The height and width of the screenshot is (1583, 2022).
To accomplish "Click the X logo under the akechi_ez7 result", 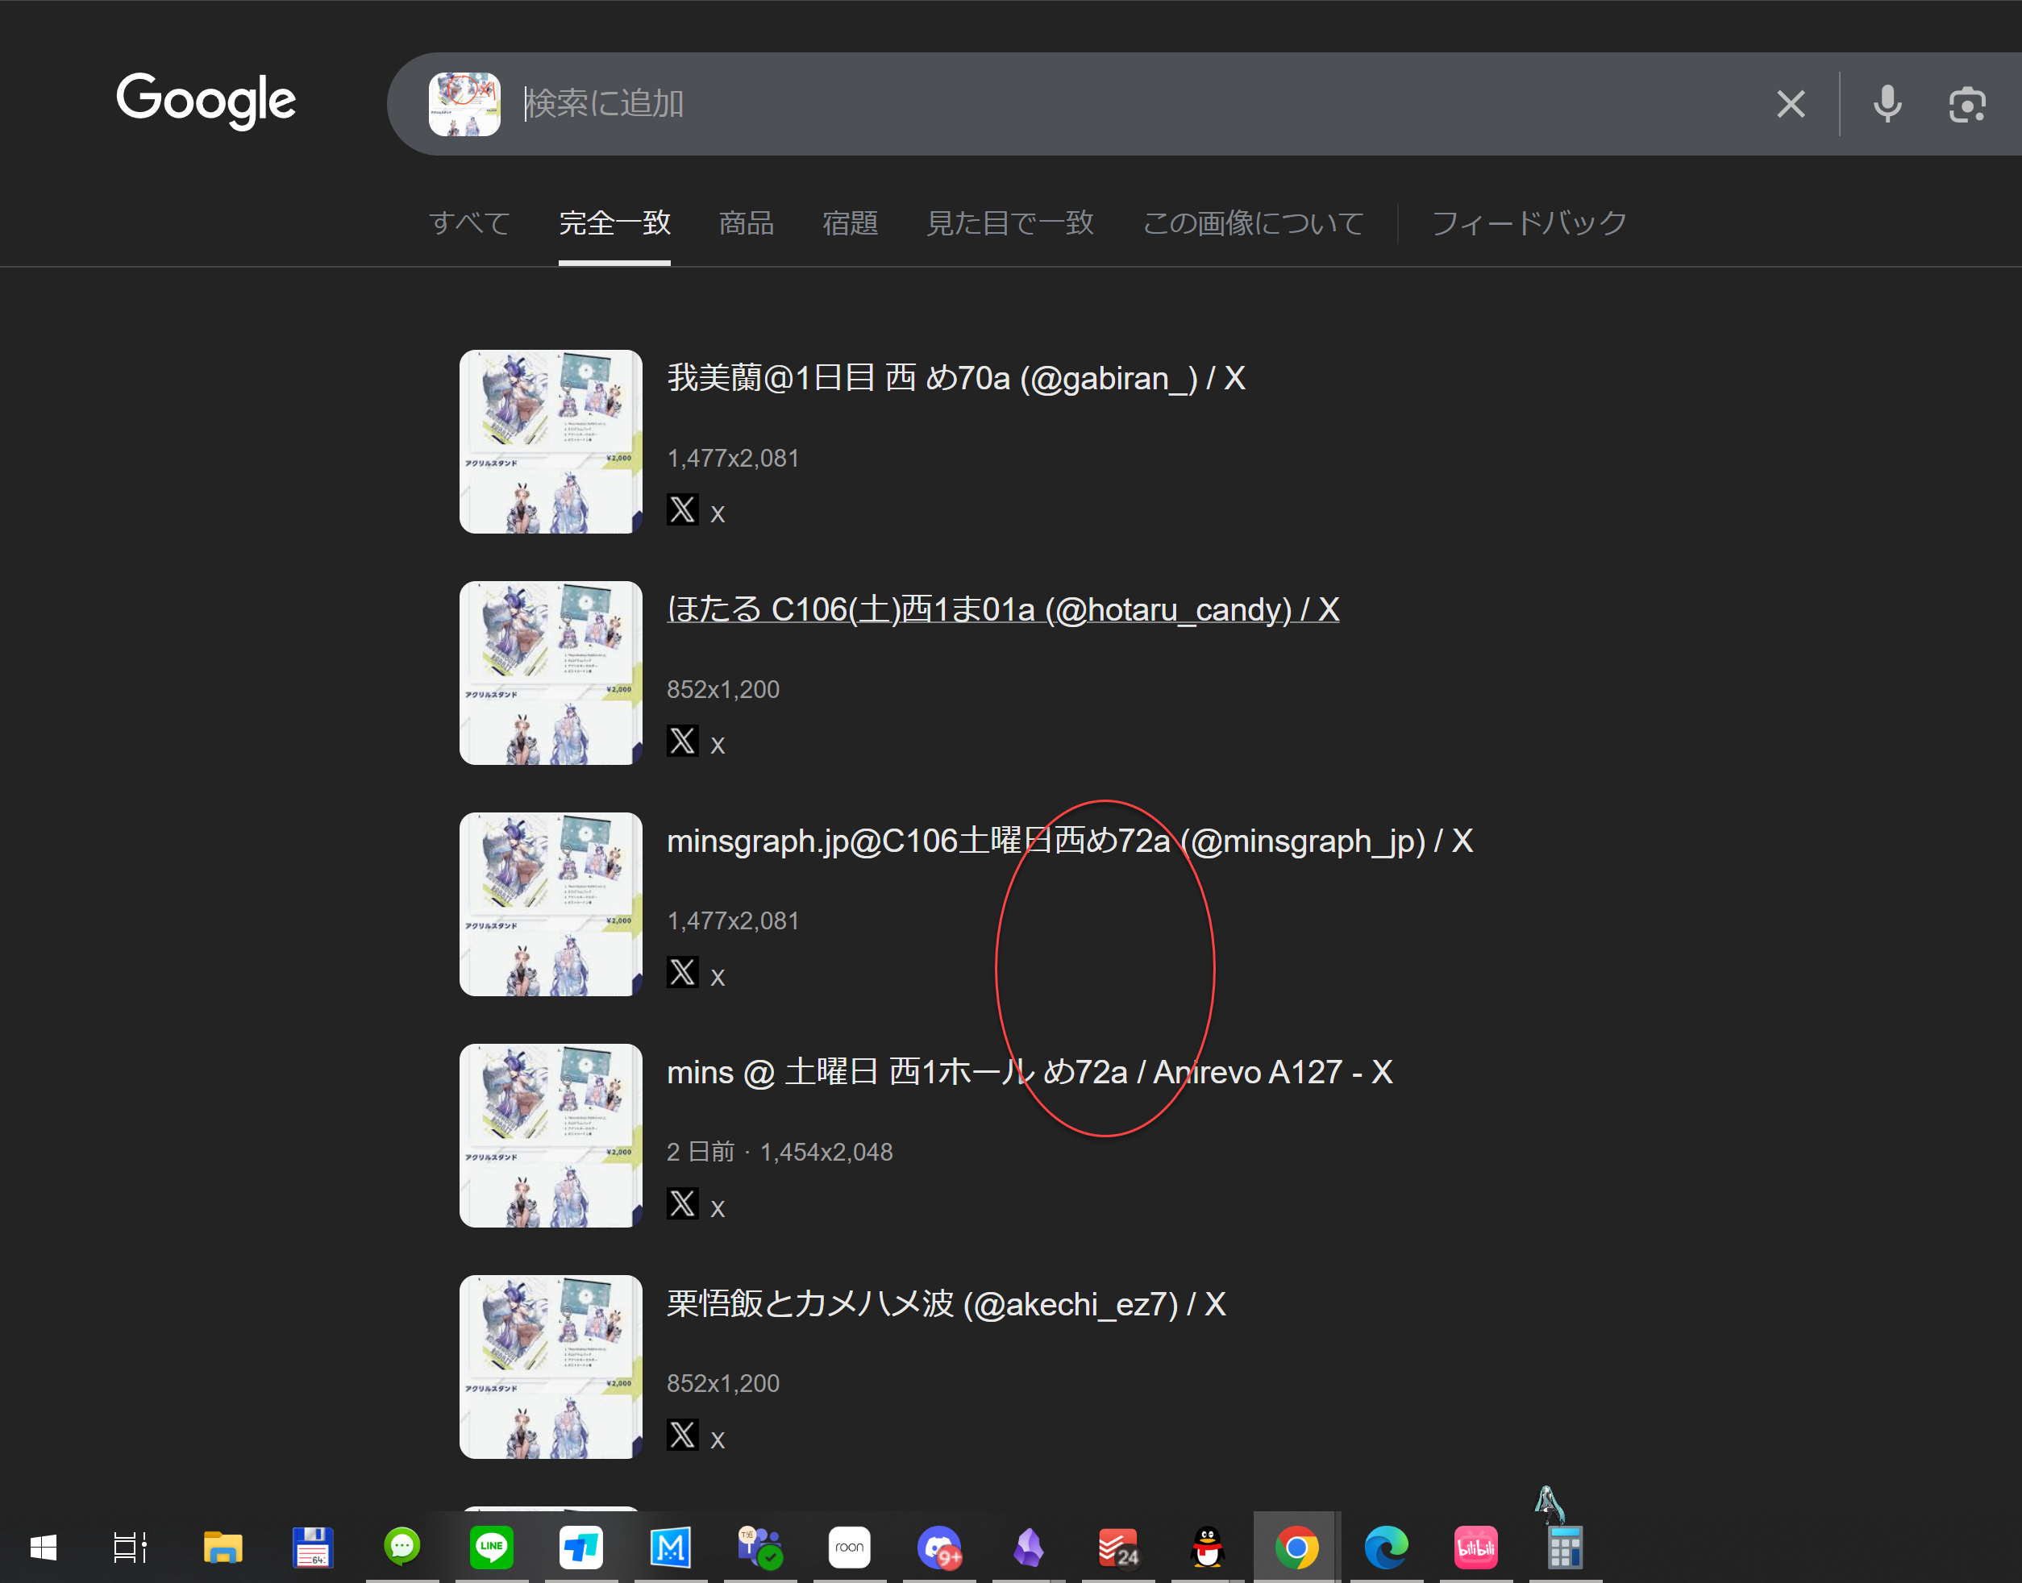I will coord(683,1436).
